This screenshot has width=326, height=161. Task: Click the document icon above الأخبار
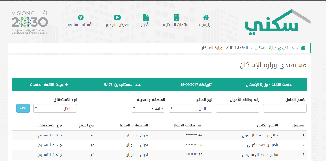point(146,17)
